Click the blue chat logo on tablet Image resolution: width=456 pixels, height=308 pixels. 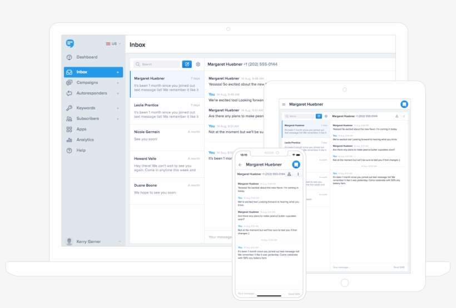coord(405,104)
